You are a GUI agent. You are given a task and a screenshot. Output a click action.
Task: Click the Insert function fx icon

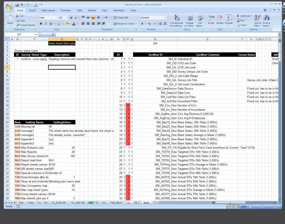(53, 34)
